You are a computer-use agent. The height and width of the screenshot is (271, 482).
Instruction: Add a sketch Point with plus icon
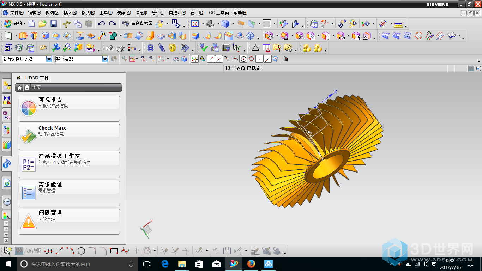(x=136, y=251)
